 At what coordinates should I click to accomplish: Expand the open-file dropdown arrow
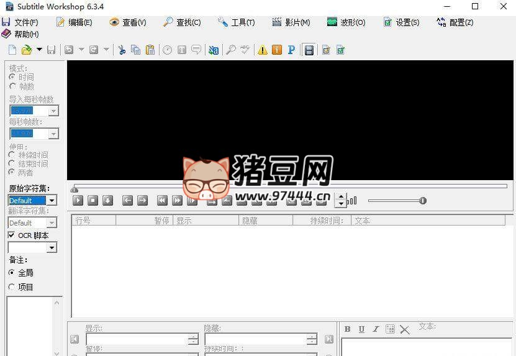point(39,50)
